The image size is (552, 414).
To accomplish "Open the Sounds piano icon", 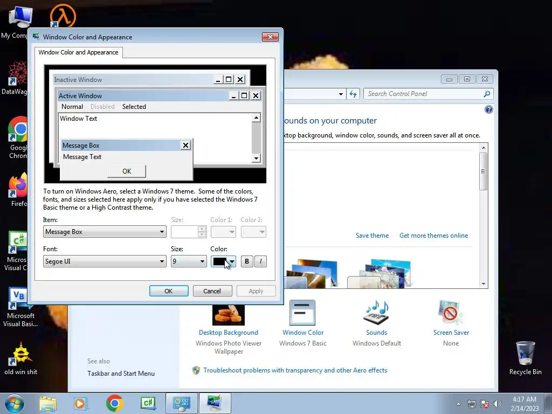I will coord(376,312).
